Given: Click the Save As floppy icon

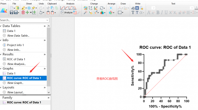Looking at the screenshot, I should click(x=16, y=12).
